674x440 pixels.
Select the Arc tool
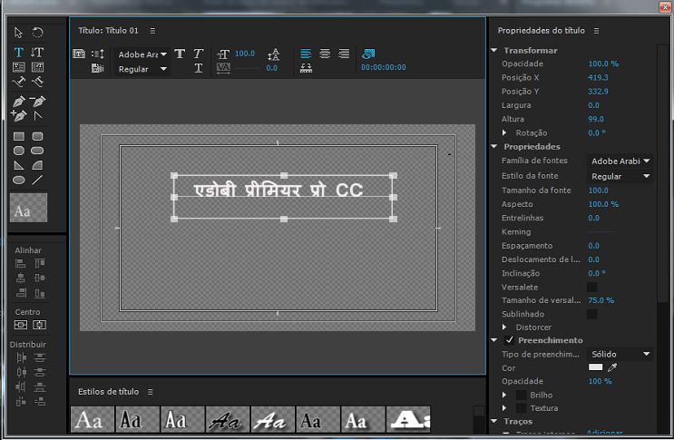pyautogui.click(x=37, y=165)
